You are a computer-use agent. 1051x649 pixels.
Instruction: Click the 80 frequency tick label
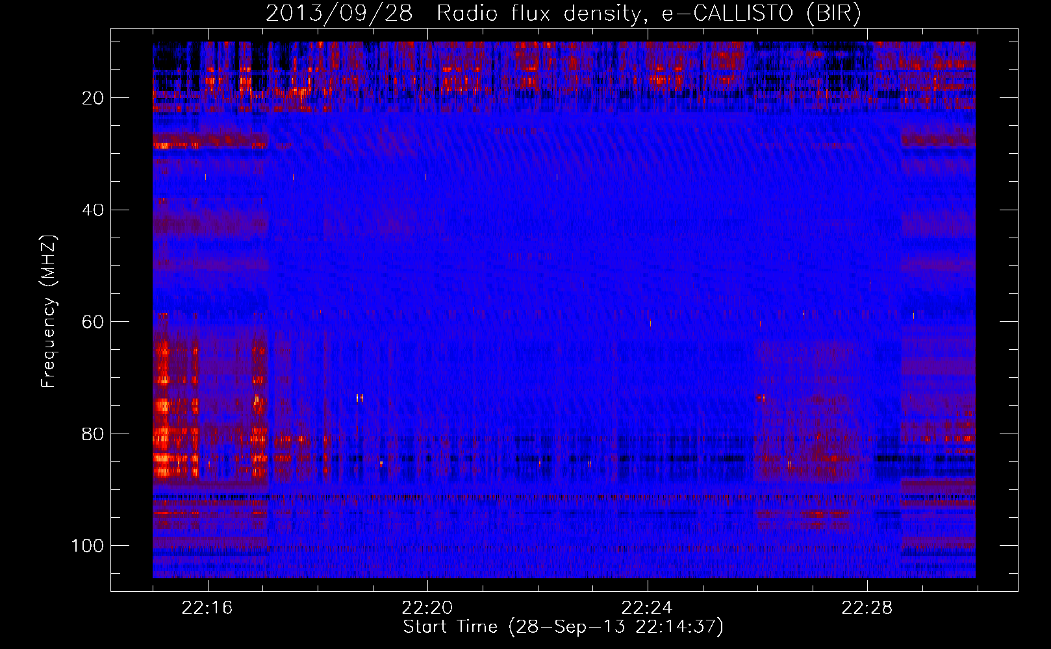93,434
